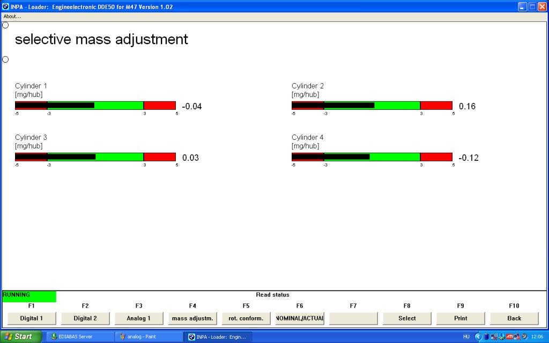Click the Cylinder 2 value 0.16
This screenshot has width=549, height=343.
pyautogui.click(x=467, y=107)
